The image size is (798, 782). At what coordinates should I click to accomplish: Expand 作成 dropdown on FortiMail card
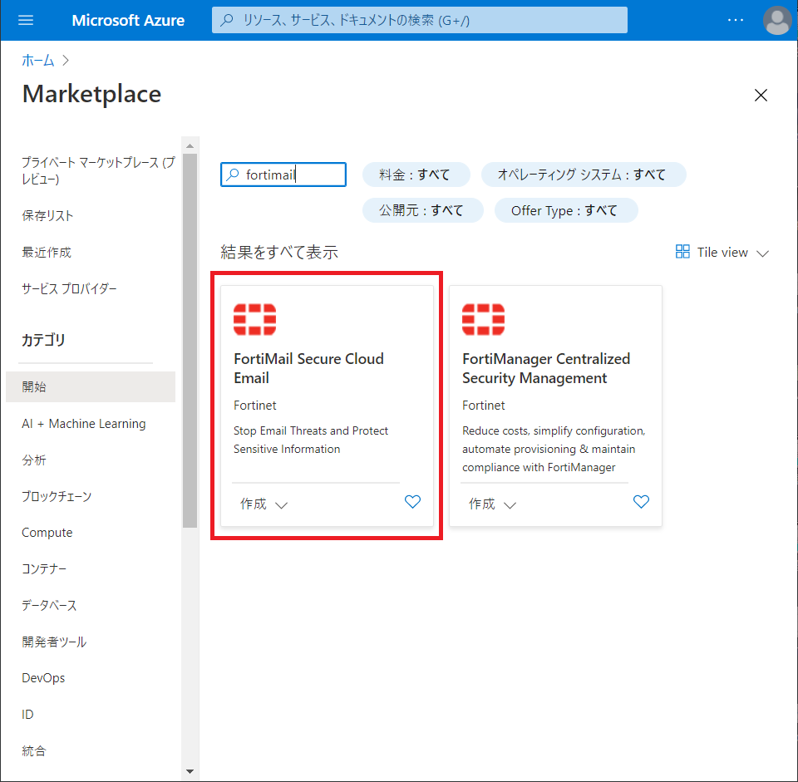click(264, 504)
